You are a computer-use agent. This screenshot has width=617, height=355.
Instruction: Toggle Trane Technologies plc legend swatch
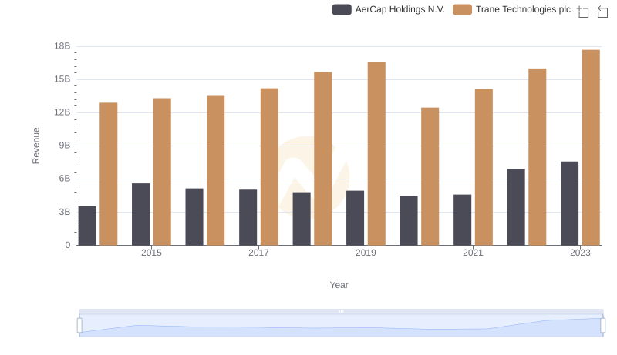coord(462,10)
